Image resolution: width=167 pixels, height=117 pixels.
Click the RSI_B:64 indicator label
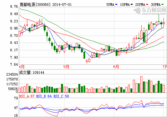click(44, 96)
